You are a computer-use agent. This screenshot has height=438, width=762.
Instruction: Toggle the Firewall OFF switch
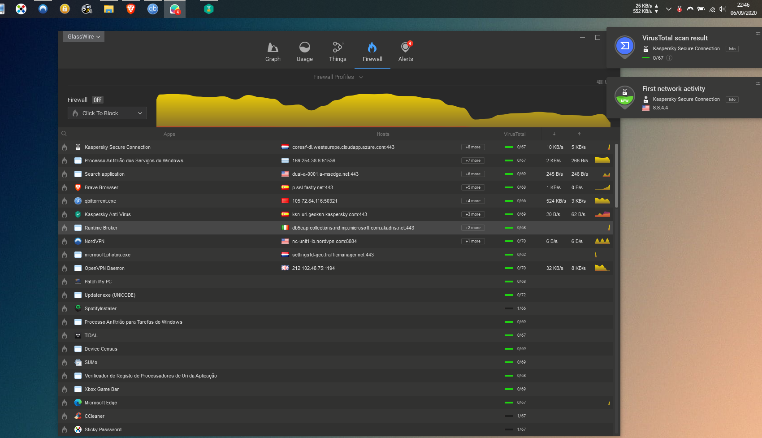[x=98, y=100]
